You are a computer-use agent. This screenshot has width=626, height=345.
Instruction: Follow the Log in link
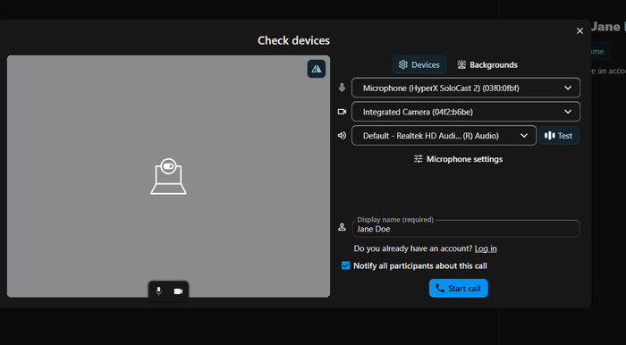pyautogui.click(x=486, y=248)
